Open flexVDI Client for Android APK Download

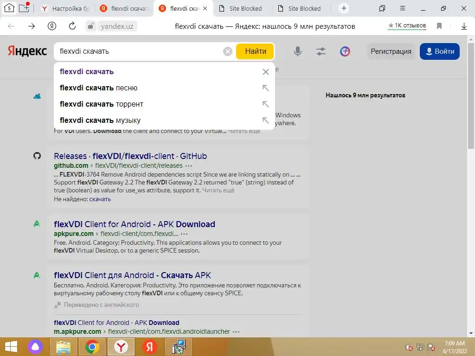point(135,224)
